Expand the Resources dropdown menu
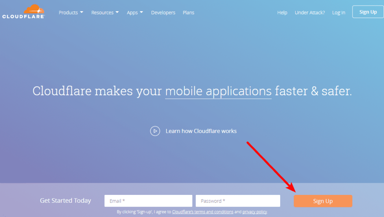 pos(105,12)
